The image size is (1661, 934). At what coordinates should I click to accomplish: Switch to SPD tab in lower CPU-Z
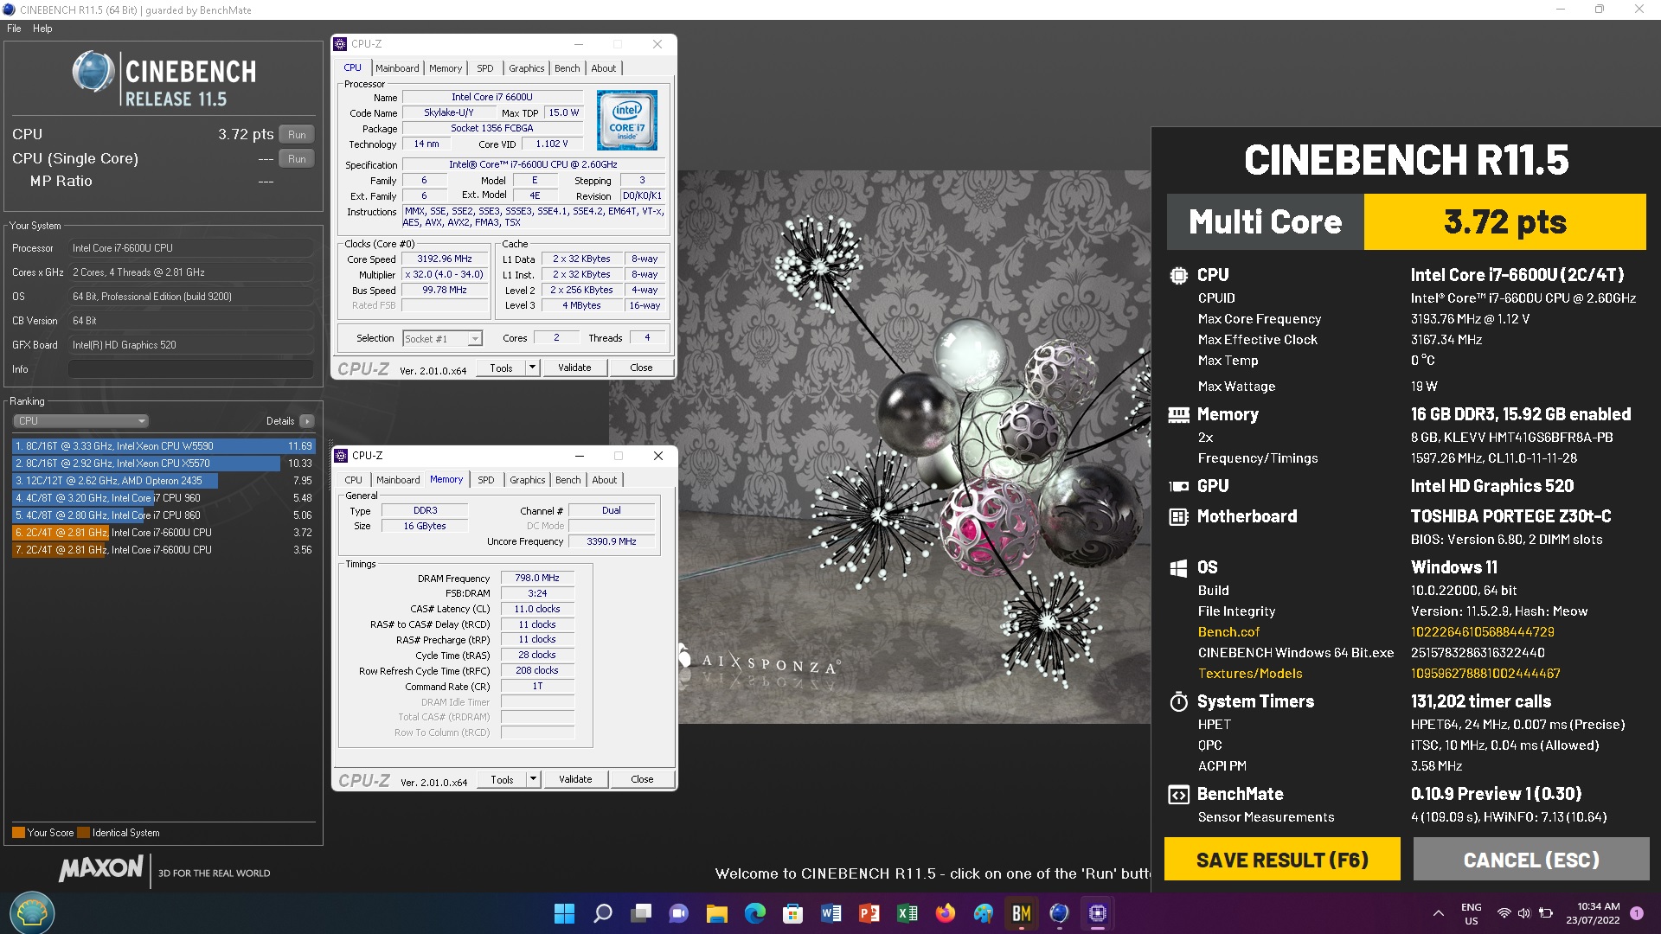pos(486,480)
